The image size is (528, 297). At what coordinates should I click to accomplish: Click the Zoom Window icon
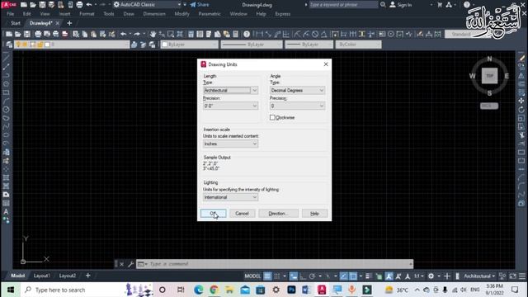click(171, 34)
